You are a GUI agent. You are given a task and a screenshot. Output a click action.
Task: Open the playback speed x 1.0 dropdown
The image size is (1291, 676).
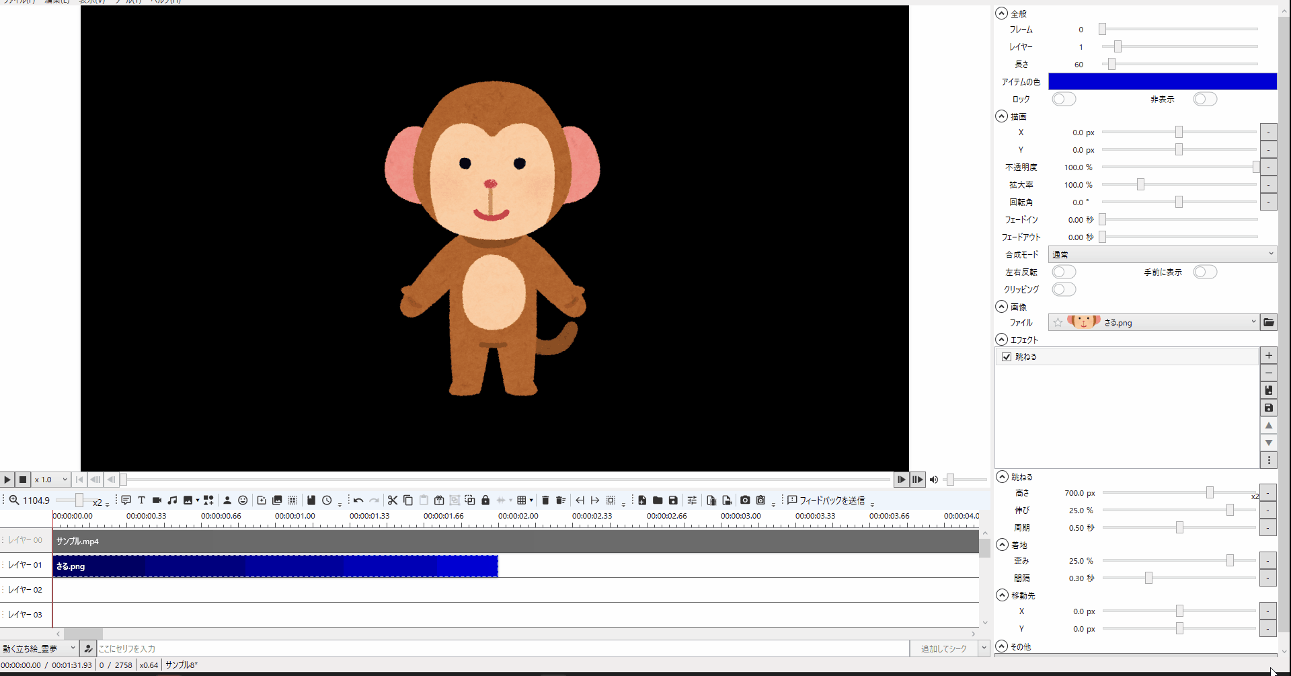pos(51,480)
